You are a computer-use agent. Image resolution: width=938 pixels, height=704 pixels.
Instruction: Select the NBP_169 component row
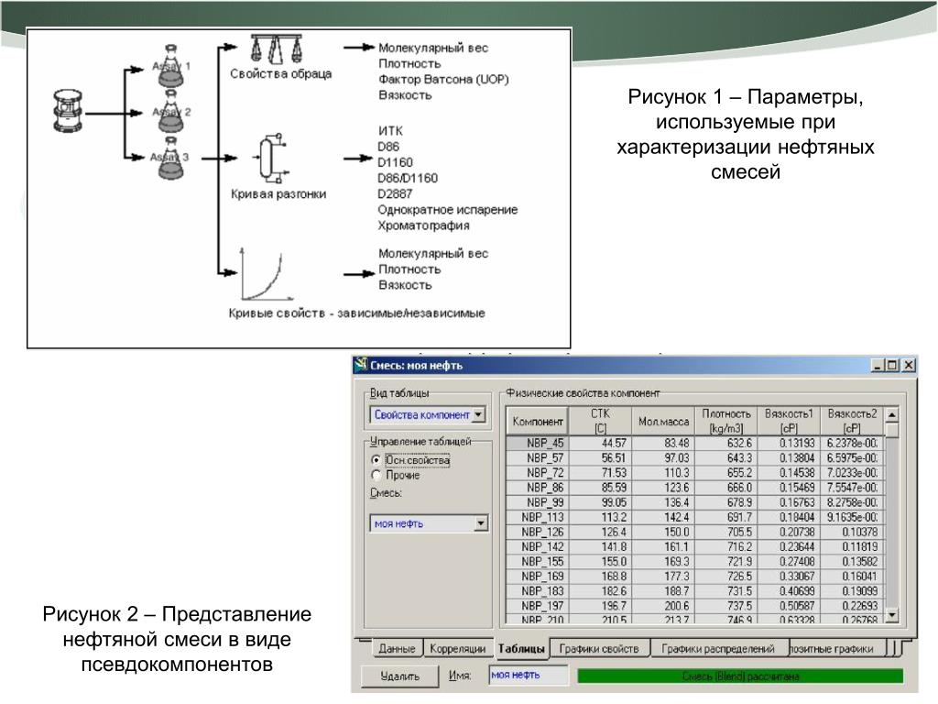pos(694,576)
